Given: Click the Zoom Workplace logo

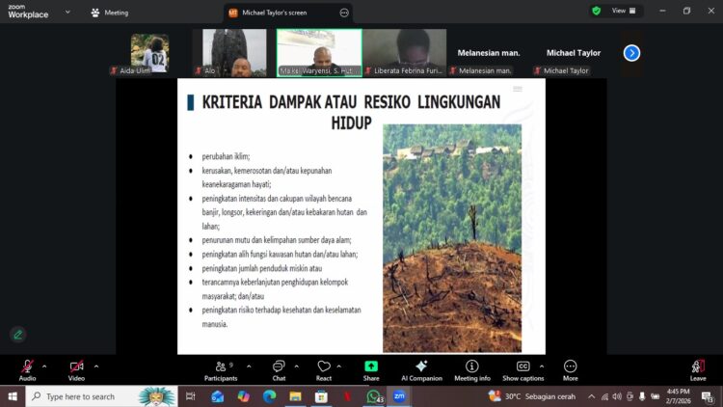Looking at the screenshot, I should [28, 12].
